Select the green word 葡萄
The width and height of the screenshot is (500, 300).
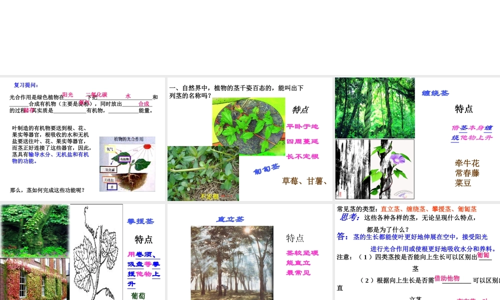138,296
